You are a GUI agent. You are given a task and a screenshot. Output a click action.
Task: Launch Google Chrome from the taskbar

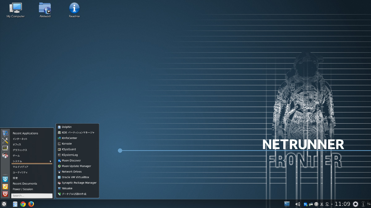23,204
